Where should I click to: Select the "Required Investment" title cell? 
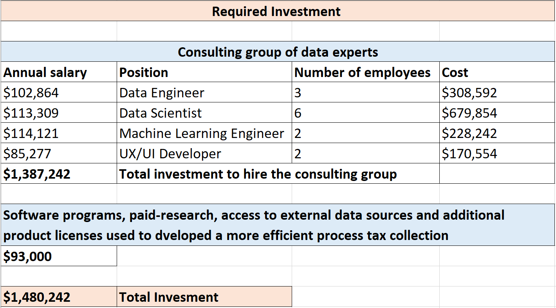click(276, 11)
